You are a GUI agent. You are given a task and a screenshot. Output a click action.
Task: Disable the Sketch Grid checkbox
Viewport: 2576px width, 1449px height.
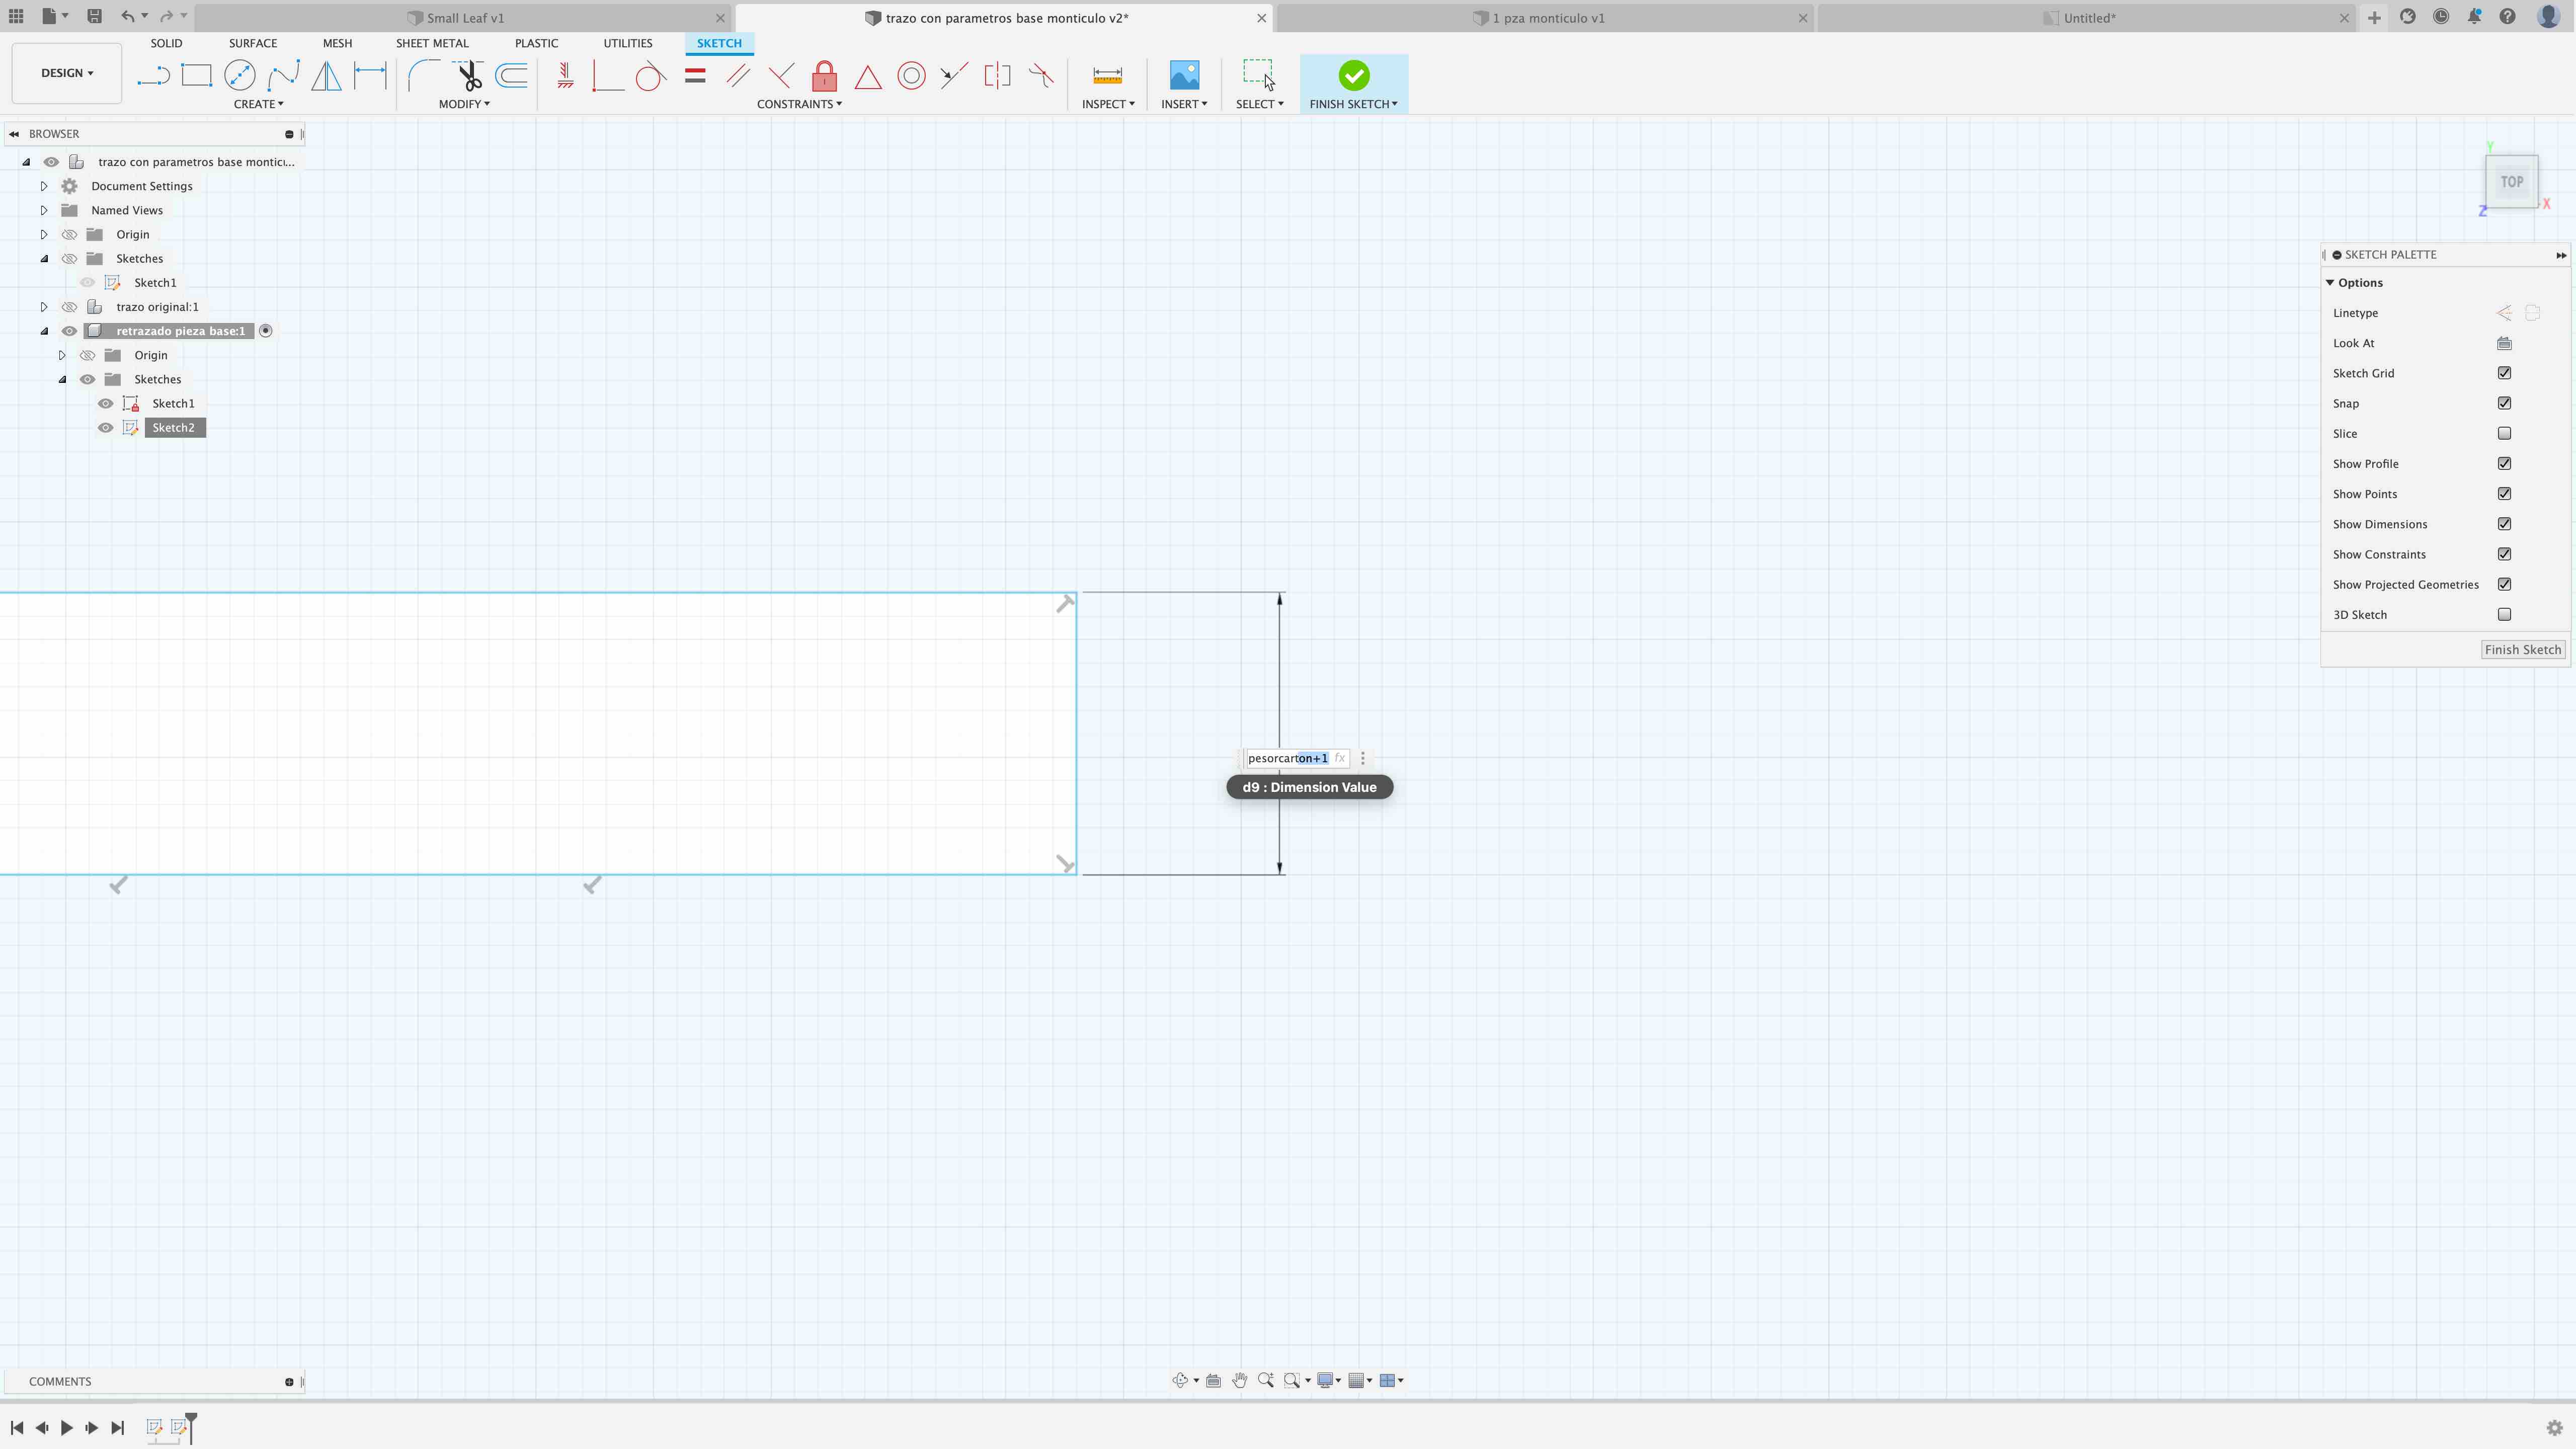coord(2504,373)
